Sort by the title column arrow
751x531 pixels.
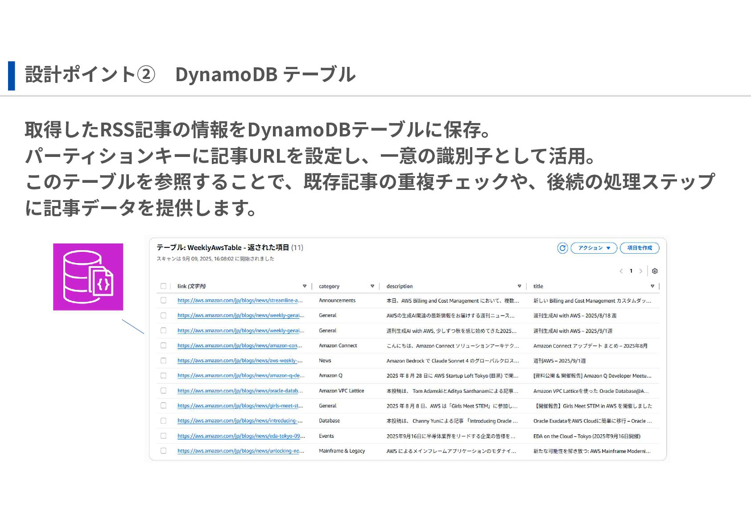click(x=652, y=286)
